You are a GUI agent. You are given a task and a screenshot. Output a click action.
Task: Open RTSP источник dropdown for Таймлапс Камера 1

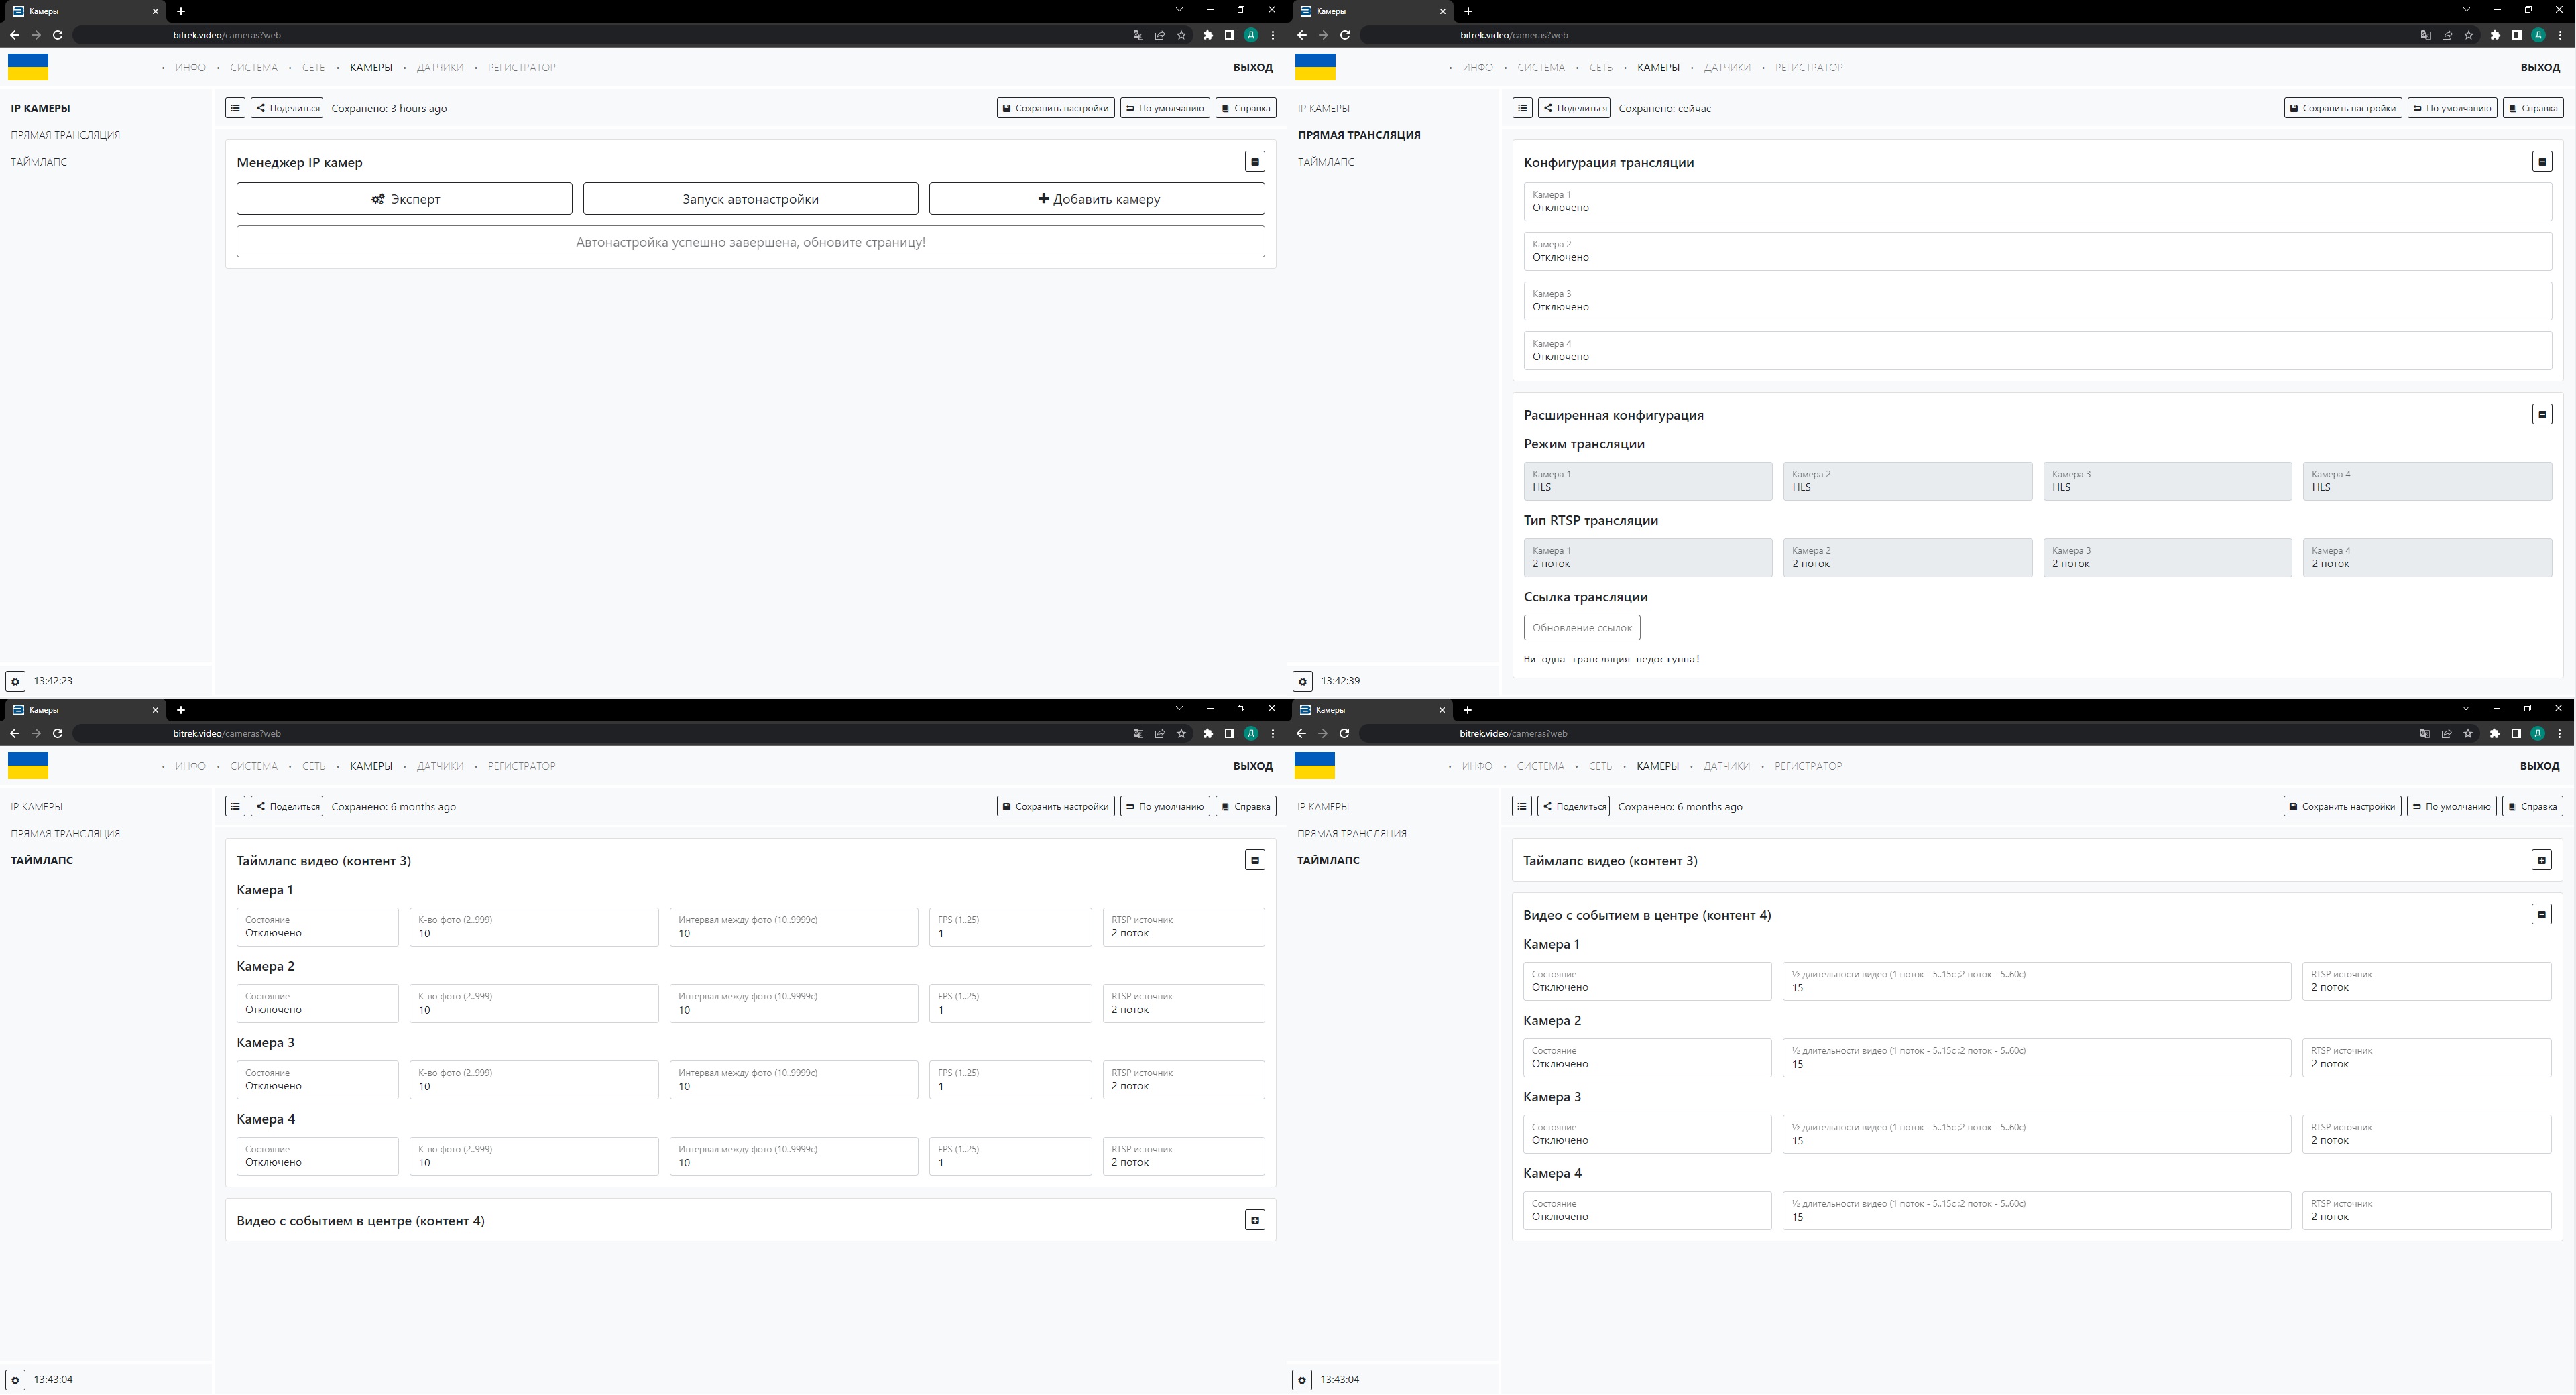click(1183, 927)
